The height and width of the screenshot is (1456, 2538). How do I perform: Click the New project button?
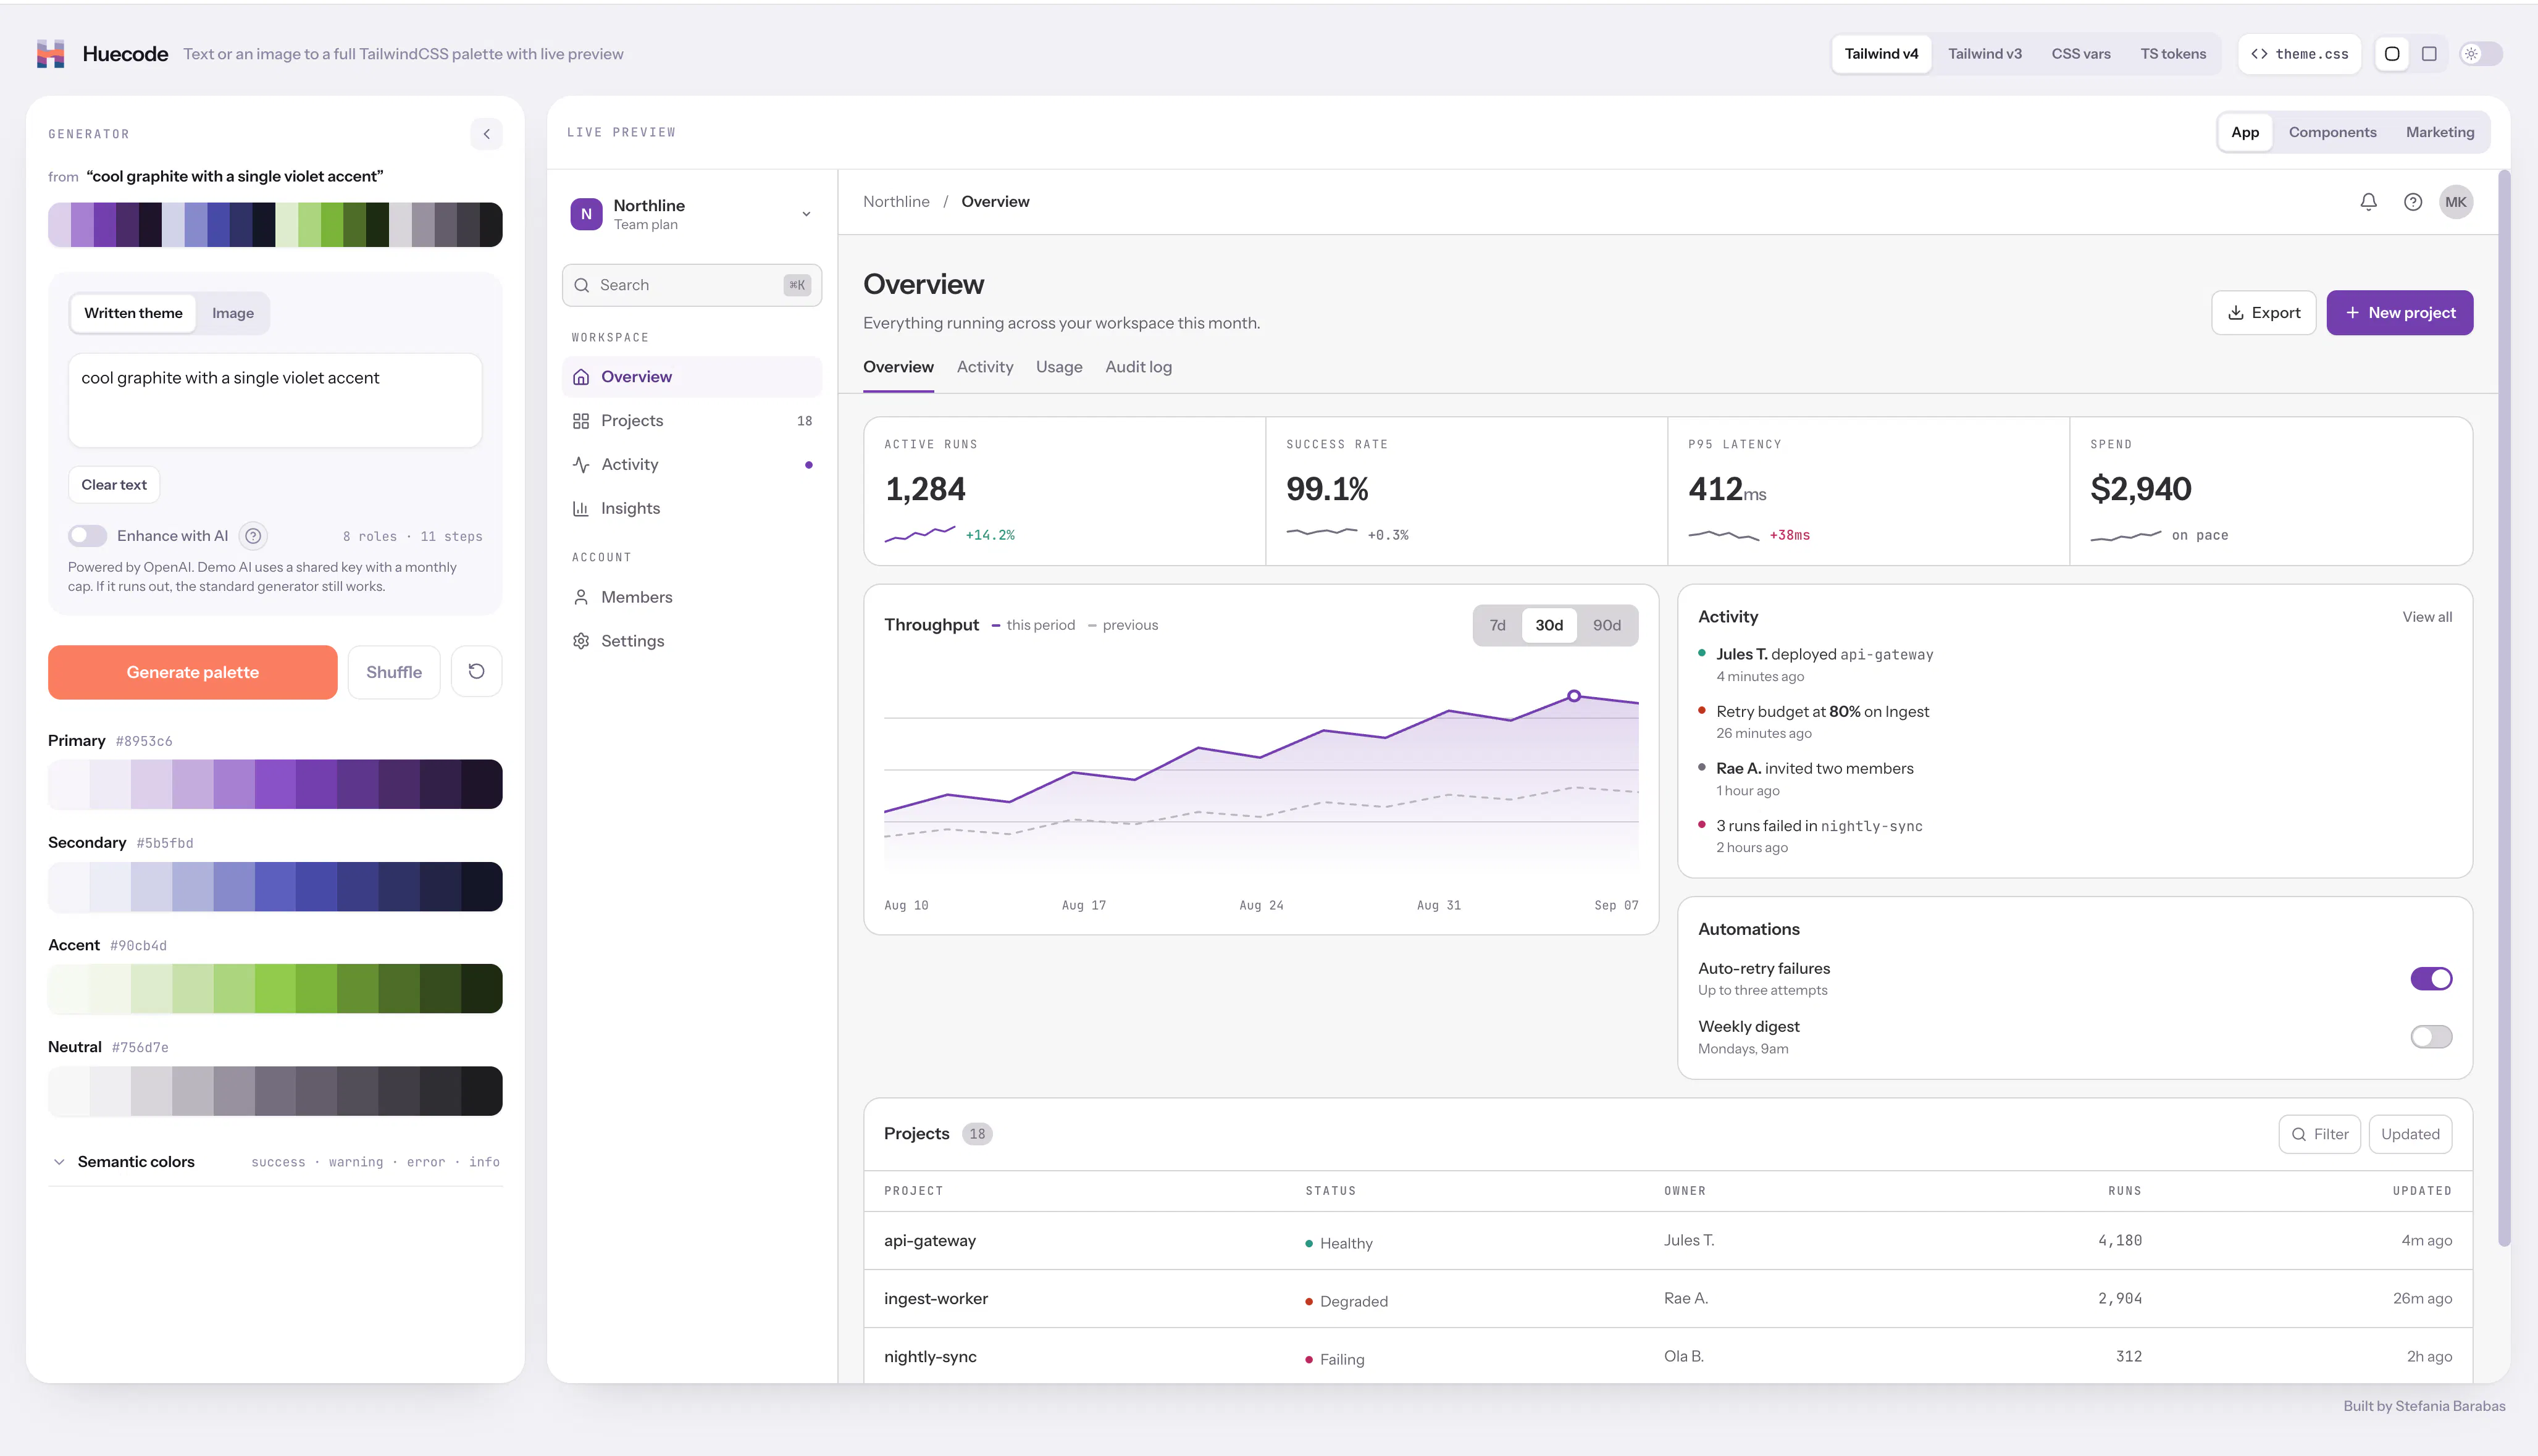click(x=2399, y=313)
